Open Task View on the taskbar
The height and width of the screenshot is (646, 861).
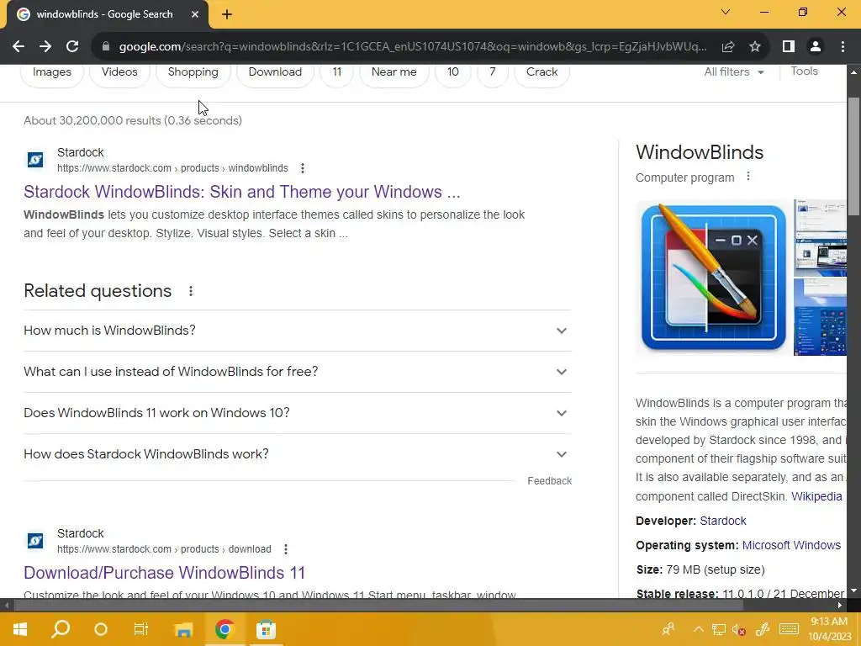(141, 629)
